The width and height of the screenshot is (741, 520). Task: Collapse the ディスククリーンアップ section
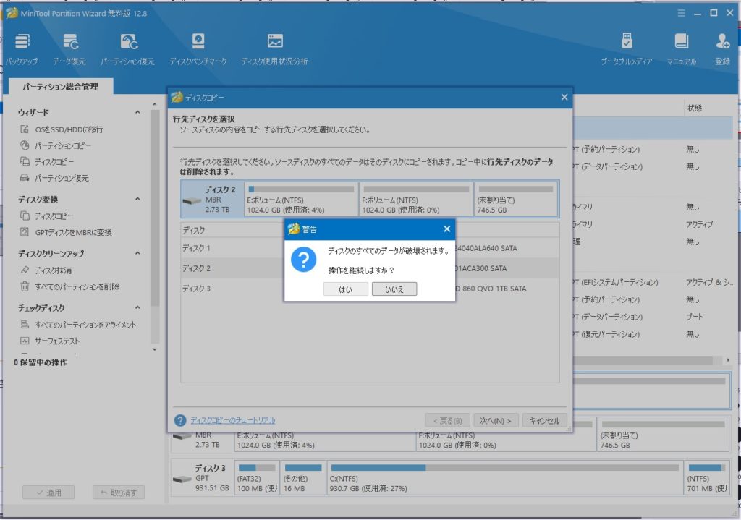click(137, 254)
